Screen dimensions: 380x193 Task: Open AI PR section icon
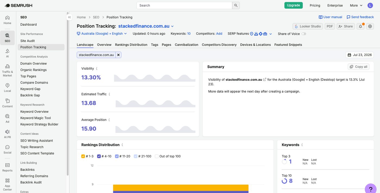[7, 134]
